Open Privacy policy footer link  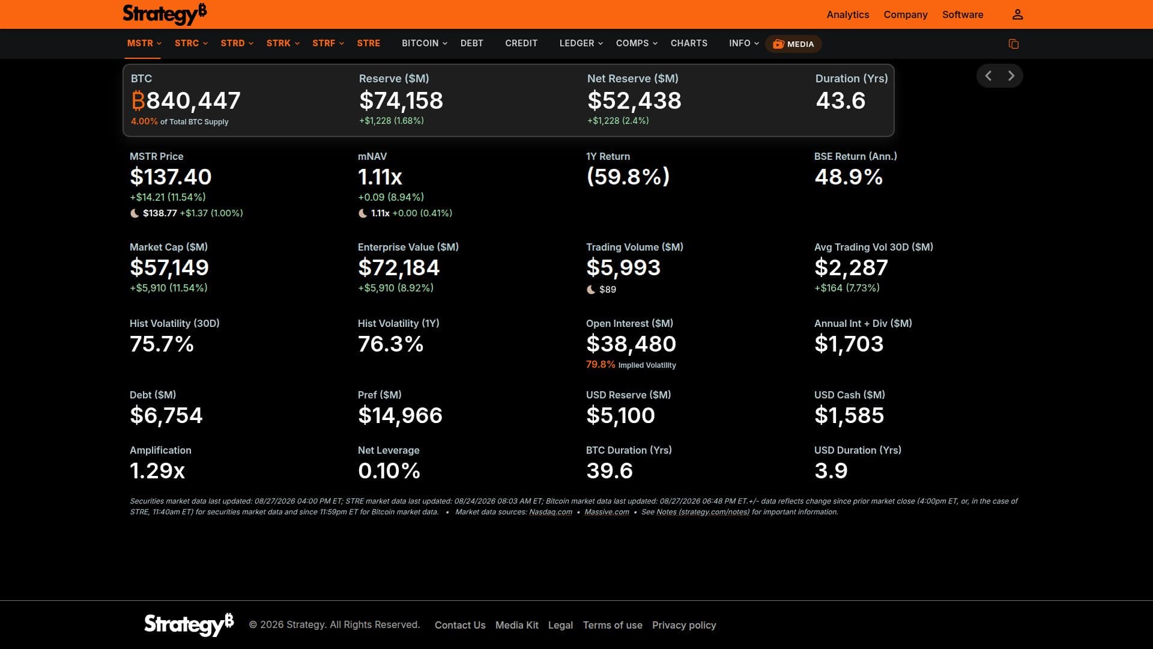tap(684, 625)
